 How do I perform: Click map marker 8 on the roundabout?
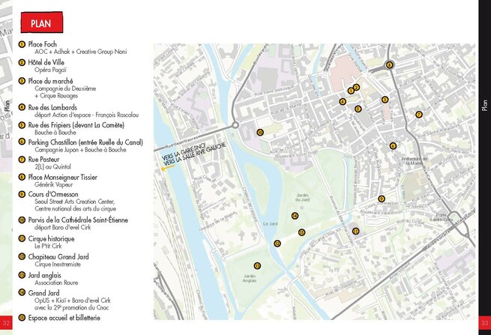tap(389, 65)
